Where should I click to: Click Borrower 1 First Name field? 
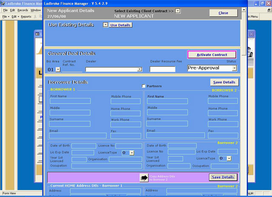(x=70, y=101)
